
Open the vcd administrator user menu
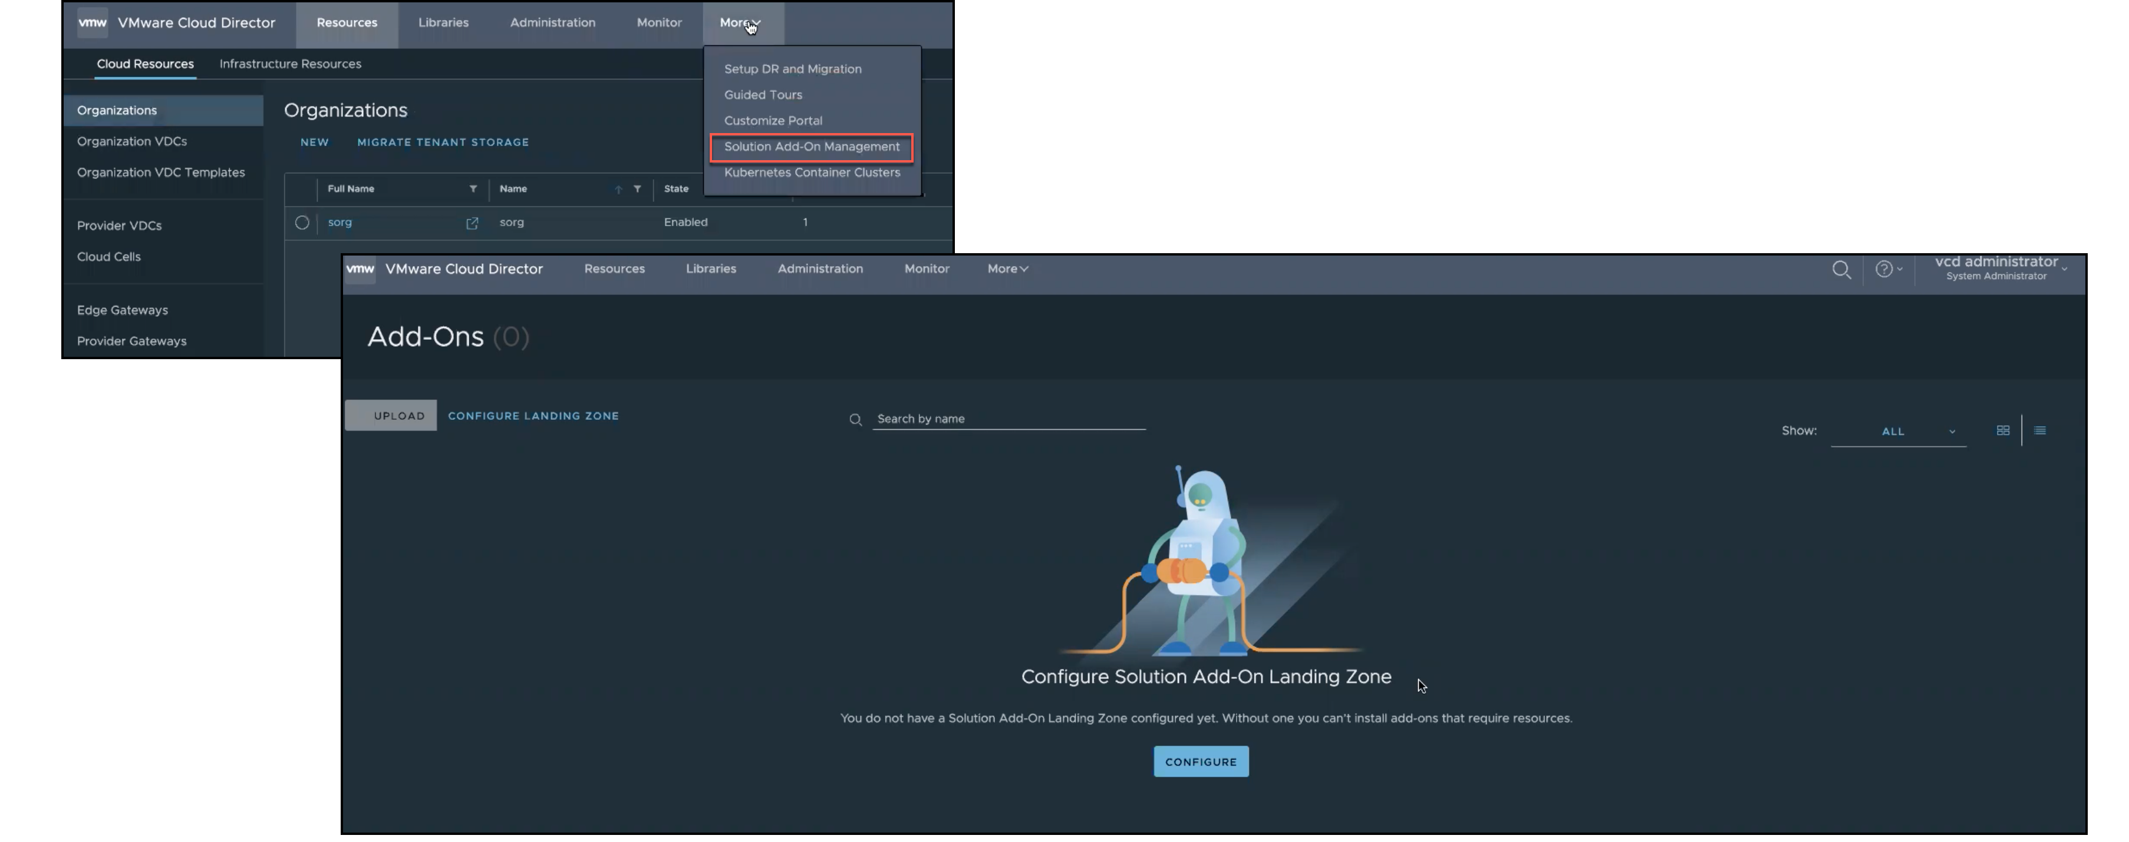(1999, 268)
